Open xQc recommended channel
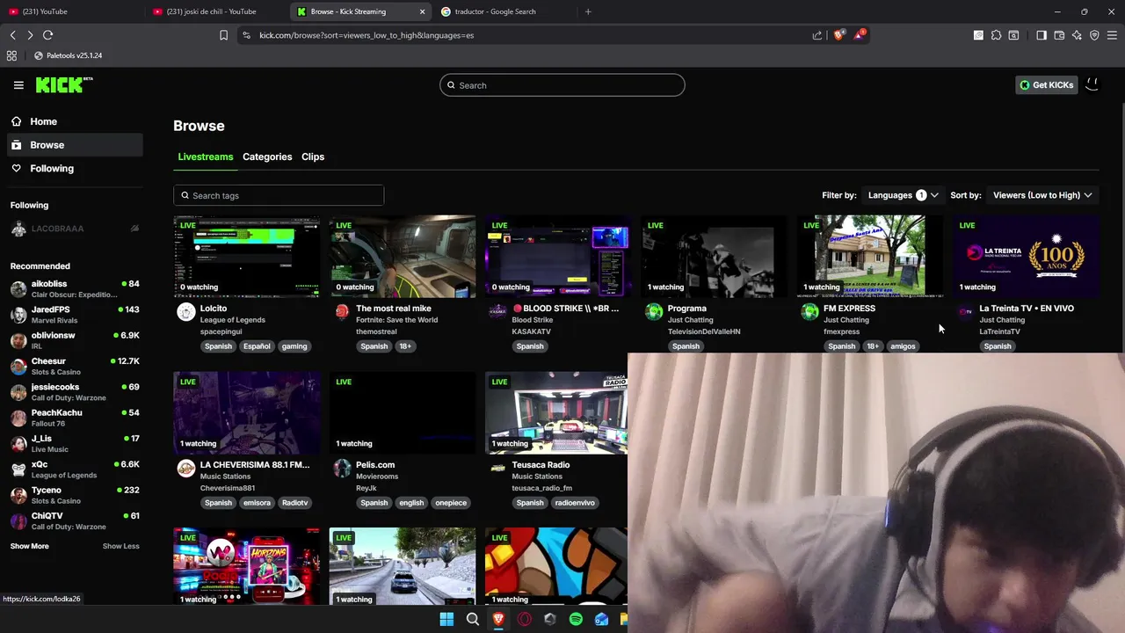The width and height of the screenshot is (1125, 633). [x=75, y=469]
